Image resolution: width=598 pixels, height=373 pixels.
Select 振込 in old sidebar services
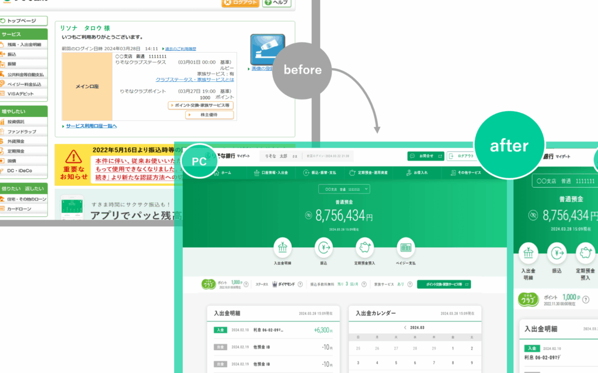23,54
